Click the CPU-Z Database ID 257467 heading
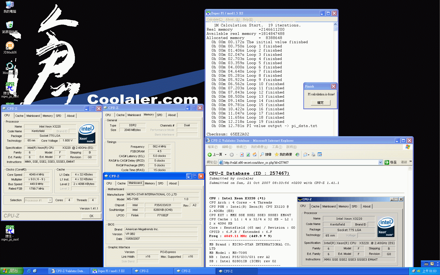This screenshot has height=275, width=440. 249,173
